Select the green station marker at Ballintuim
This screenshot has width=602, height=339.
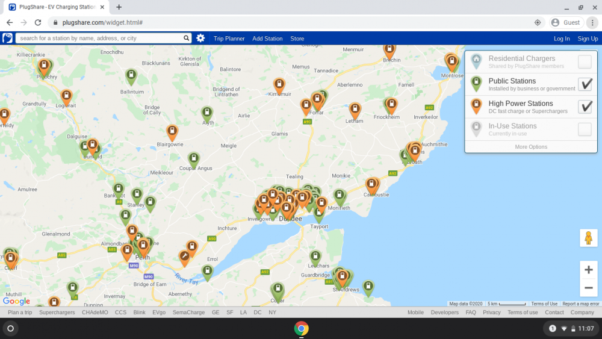pyautogui.click(x=131, y=76)
